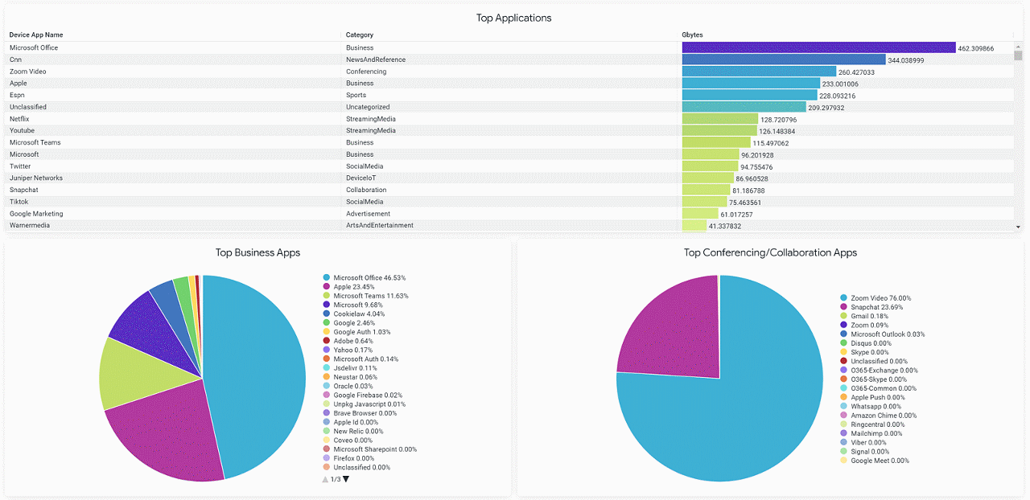Sort the table by the Gbytes column
Screen dimensions: 1030x500
[691, 35]
